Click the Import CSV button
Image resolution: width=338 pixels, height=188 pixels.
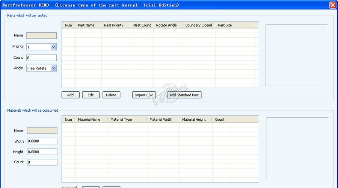click(x=144, y=95)
